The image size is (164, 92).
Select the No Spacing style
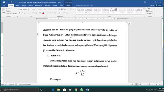click(89, 11)
